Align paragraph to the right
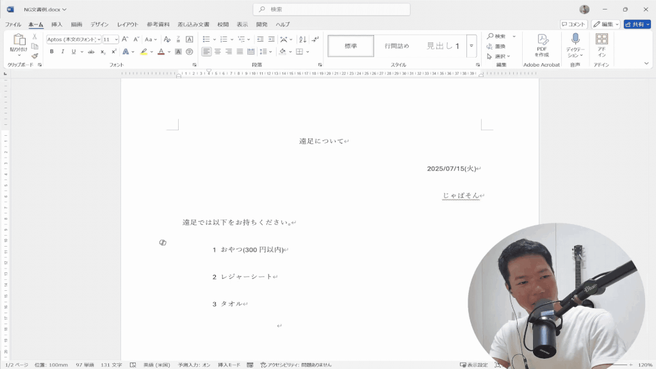 229,52
